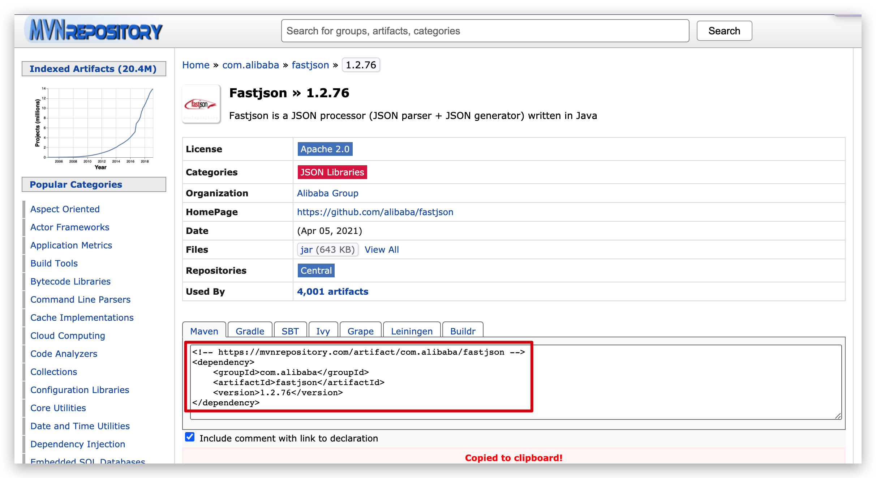Open Cloud Computing category
Screen dimensions: 876x478
pos(68,336)
